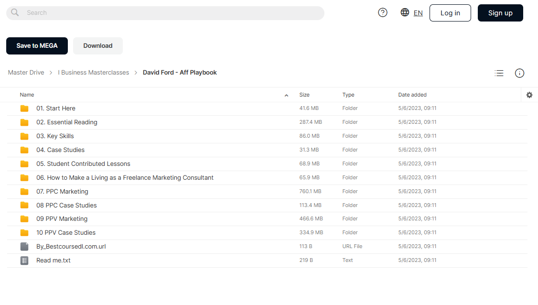
Task: Sort by Name column header
Action: [x=27, y=95]
